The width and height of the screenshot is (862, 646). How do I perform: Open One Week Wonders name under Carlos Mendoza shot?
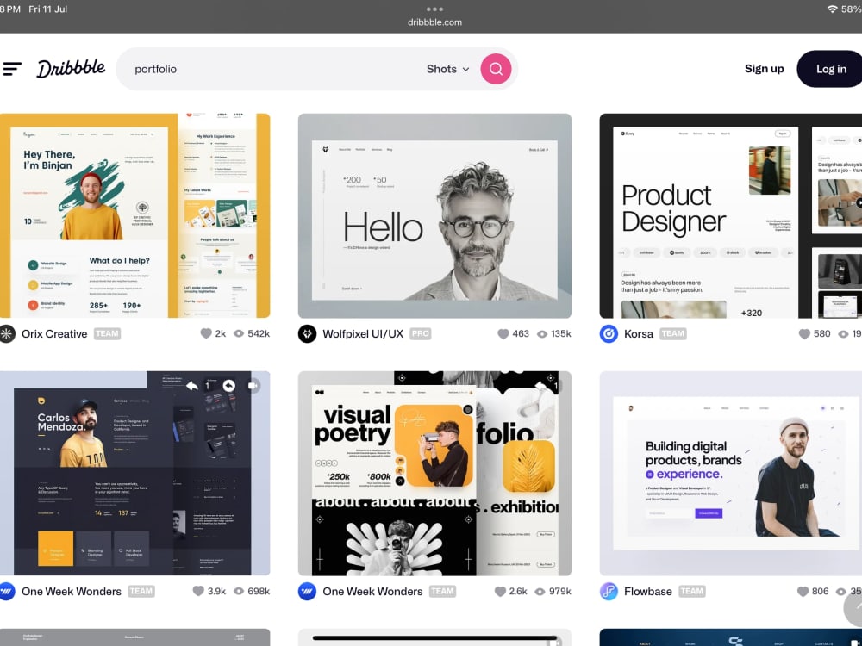(72, 592)
